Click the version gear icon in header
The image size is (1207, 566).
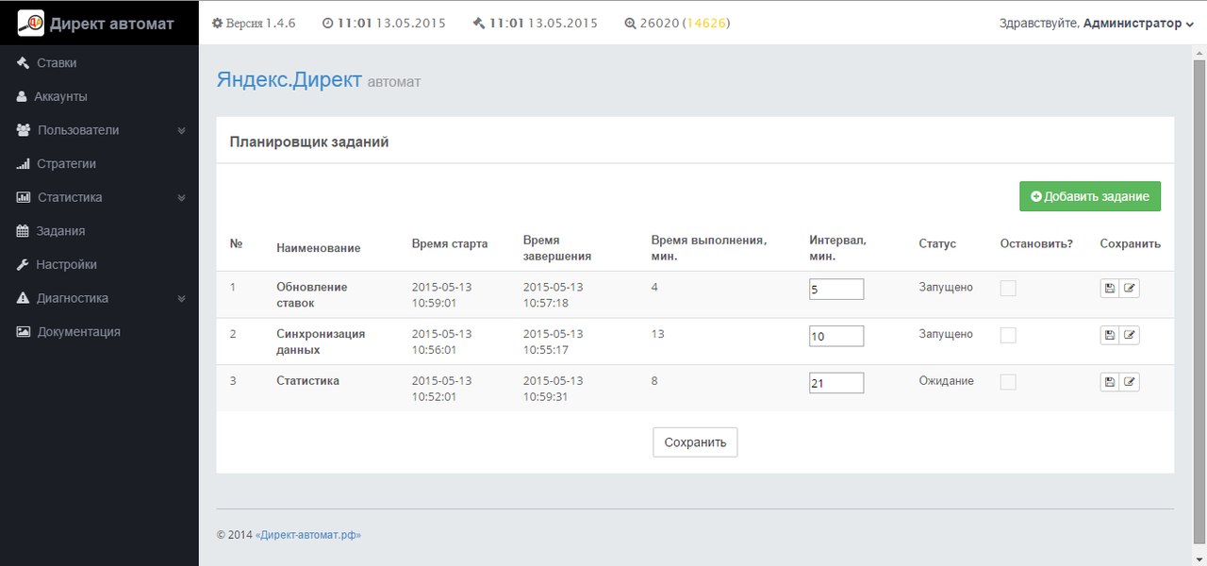click(x=218, y=23)
